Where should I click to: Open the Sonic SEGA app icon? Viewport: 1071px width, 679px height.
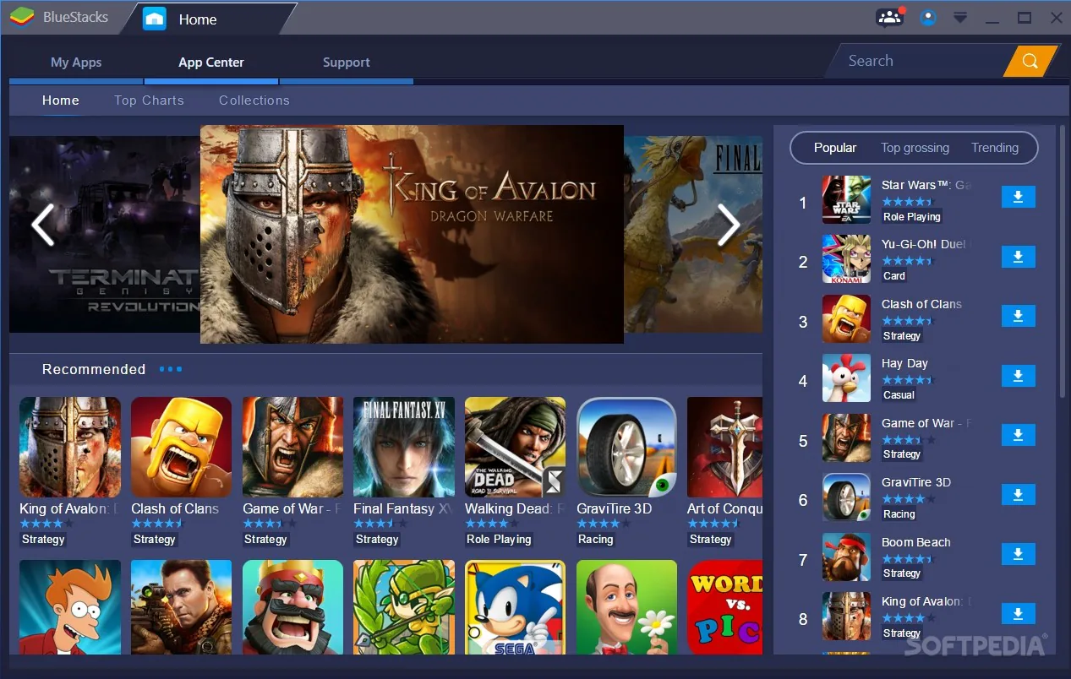tap(516, 606)
